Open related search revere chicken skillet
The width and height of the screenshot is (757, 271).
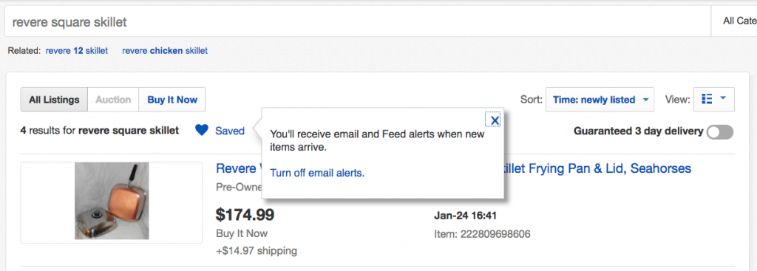(165, 51)
